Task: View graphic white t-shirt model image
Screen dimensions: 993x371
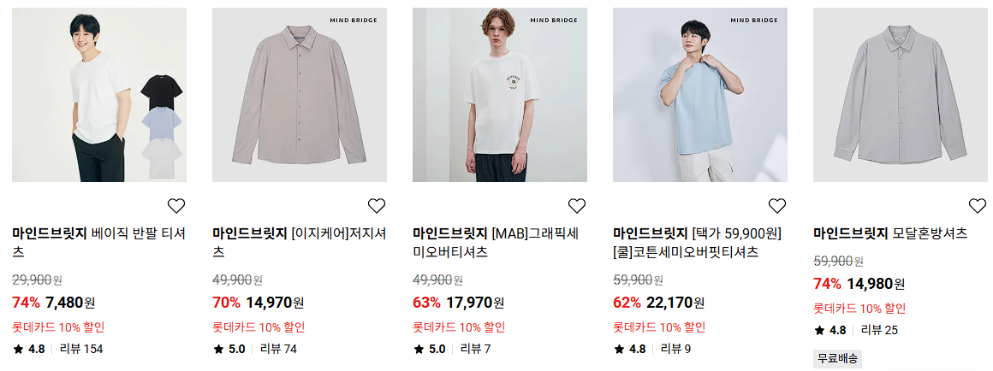Action: 500,95
